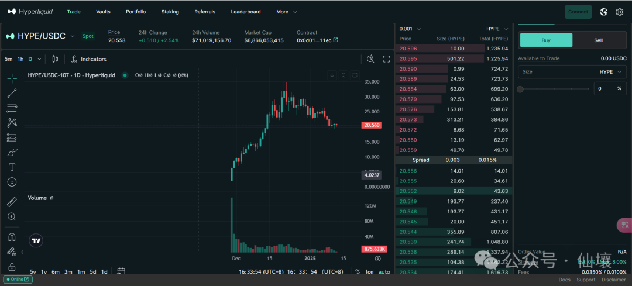632x286 pixels.
Task: Go to the Leaderboard page
Action: click(246, 12)
